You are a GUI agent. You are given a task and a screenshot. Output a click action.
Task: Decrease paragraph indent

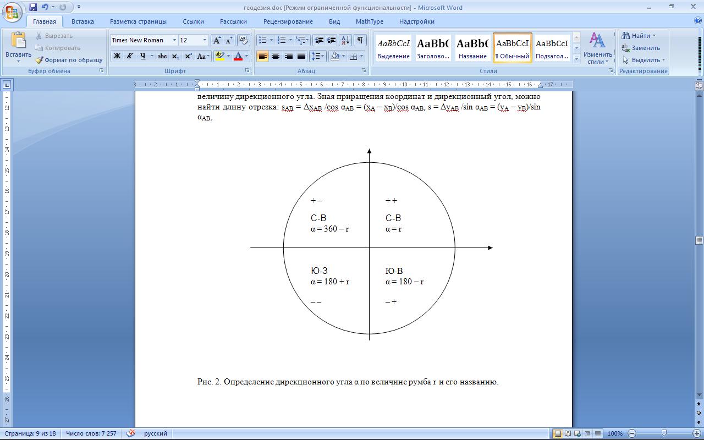click(318, 40)
